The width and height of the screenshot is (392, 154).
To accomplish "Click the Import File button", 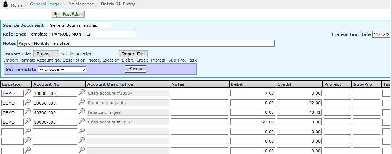I will 133,54.
